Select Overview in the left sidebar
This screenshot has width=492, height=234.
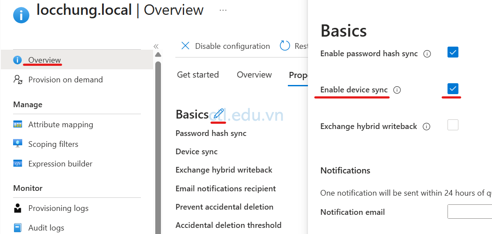tap(77, 60)
